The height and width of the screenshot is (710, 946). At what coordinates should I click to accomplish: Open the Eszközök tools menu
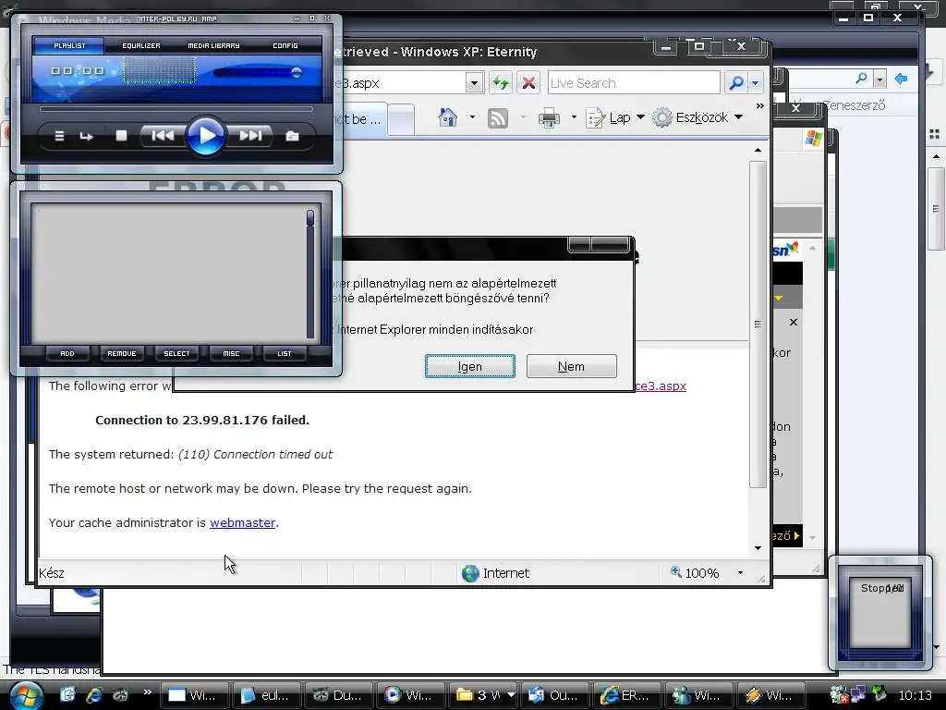coord(697,117)
